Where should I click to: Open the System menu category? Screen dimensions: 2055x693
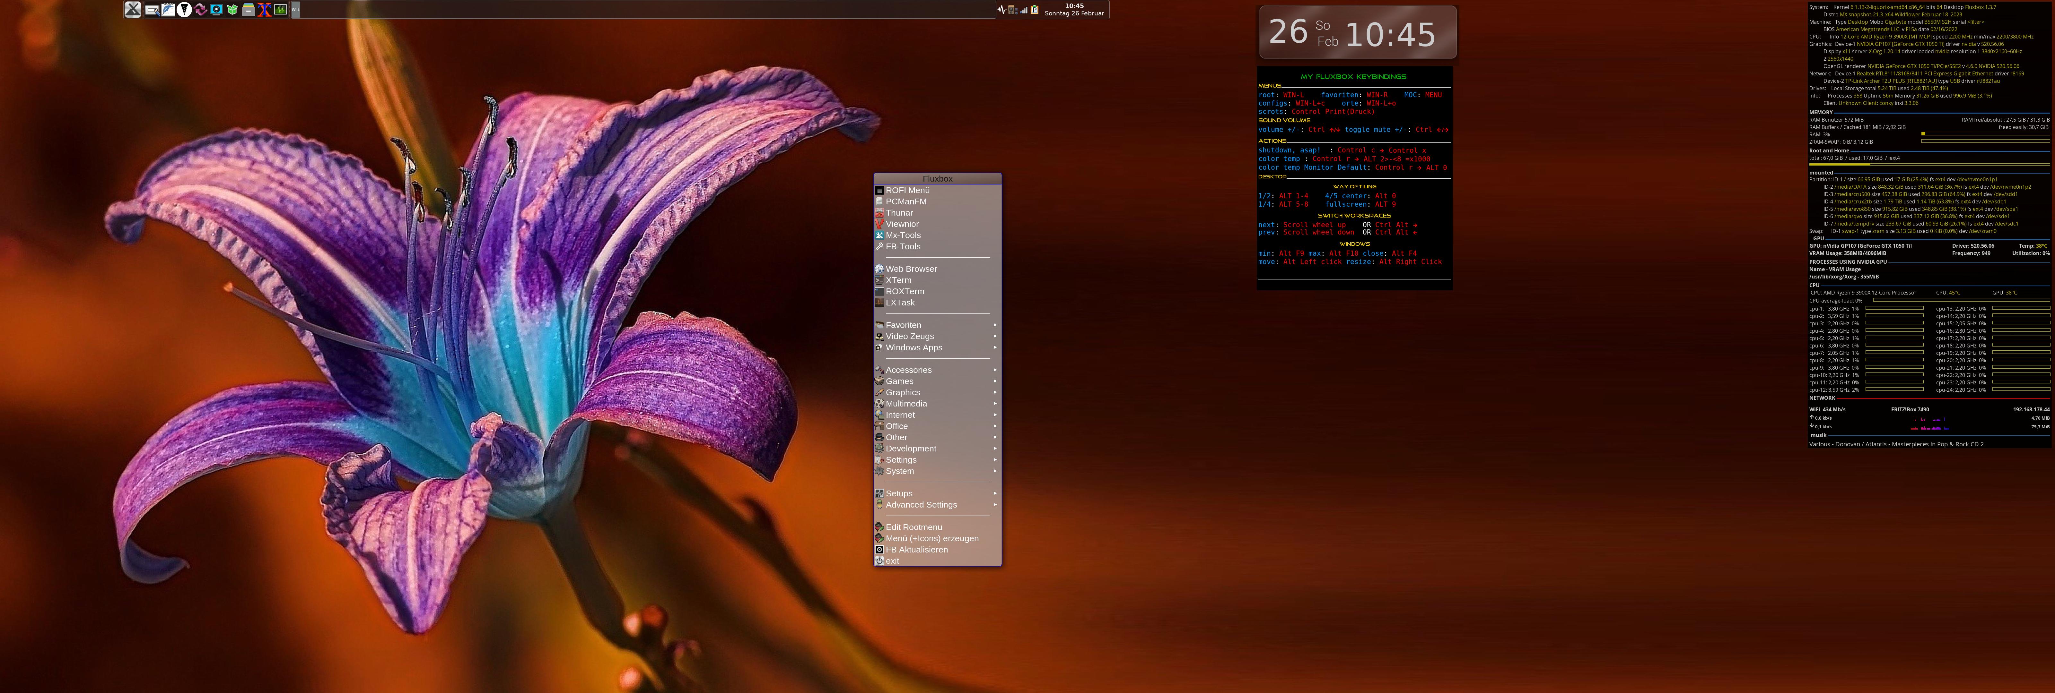point(937,471)
